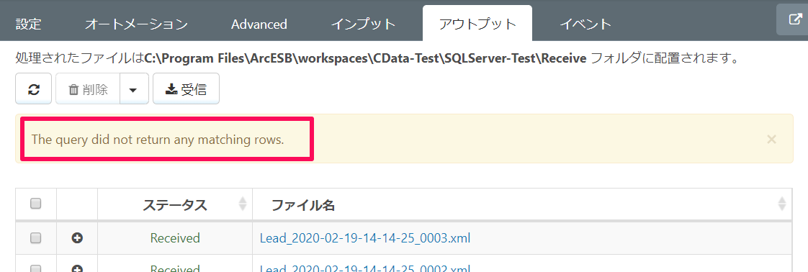
Task: Click the 受信 receive button
Action: pyautogui.click(x=186, y=89)
